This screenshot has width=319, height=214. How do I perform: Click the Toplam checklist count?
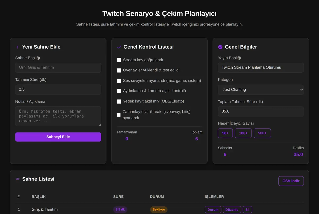(196, 139)
